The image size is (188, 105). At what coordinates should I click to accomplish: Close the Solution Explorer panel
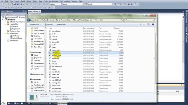(x=26, y=11)
